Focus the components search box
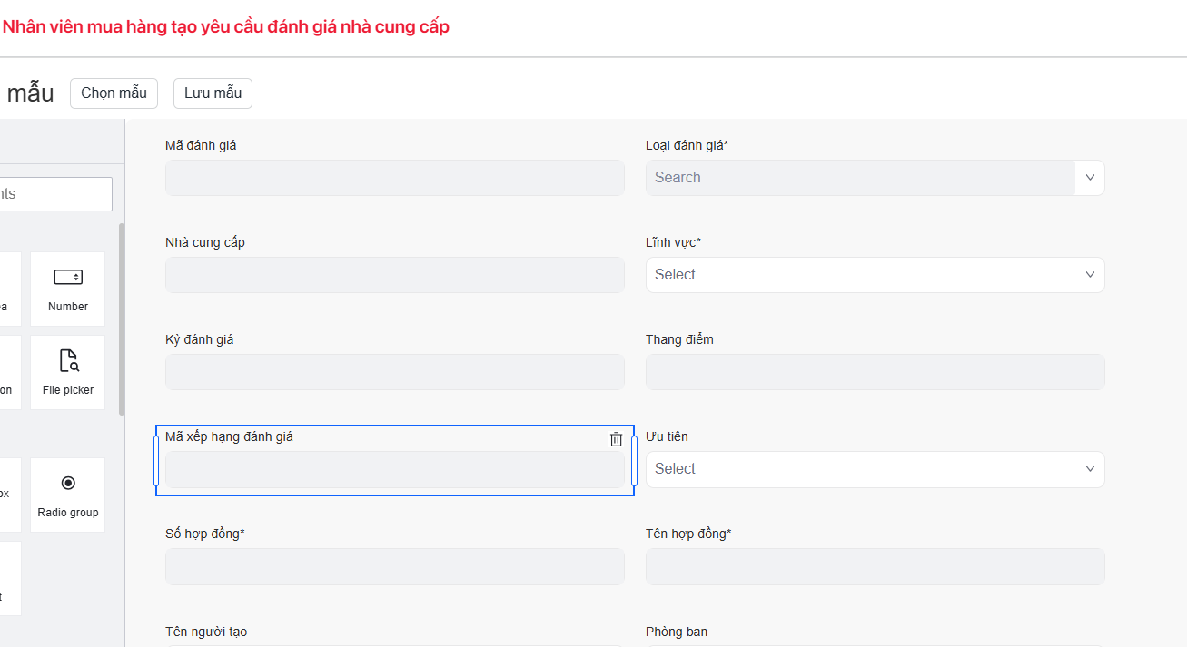The width and height of the screenshot is (1187, 647). (54, 194)
